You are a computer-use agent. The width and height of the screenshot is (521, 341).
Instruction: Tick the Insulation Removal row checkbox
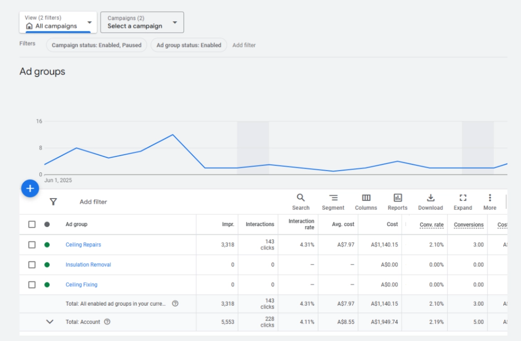tap(32, 265)
